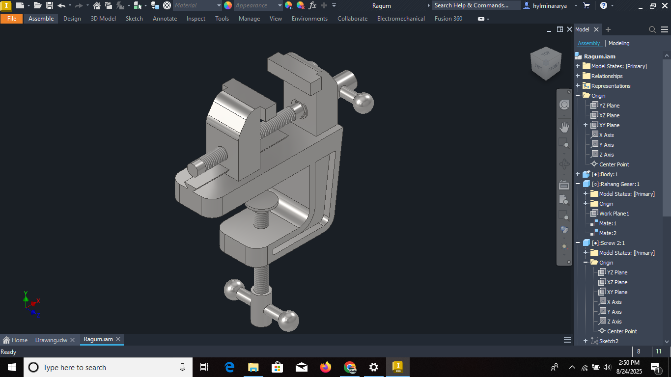Select the YZ Plane under Screw 2:1 Origin
671x377 pixels.
click(617, 272)
